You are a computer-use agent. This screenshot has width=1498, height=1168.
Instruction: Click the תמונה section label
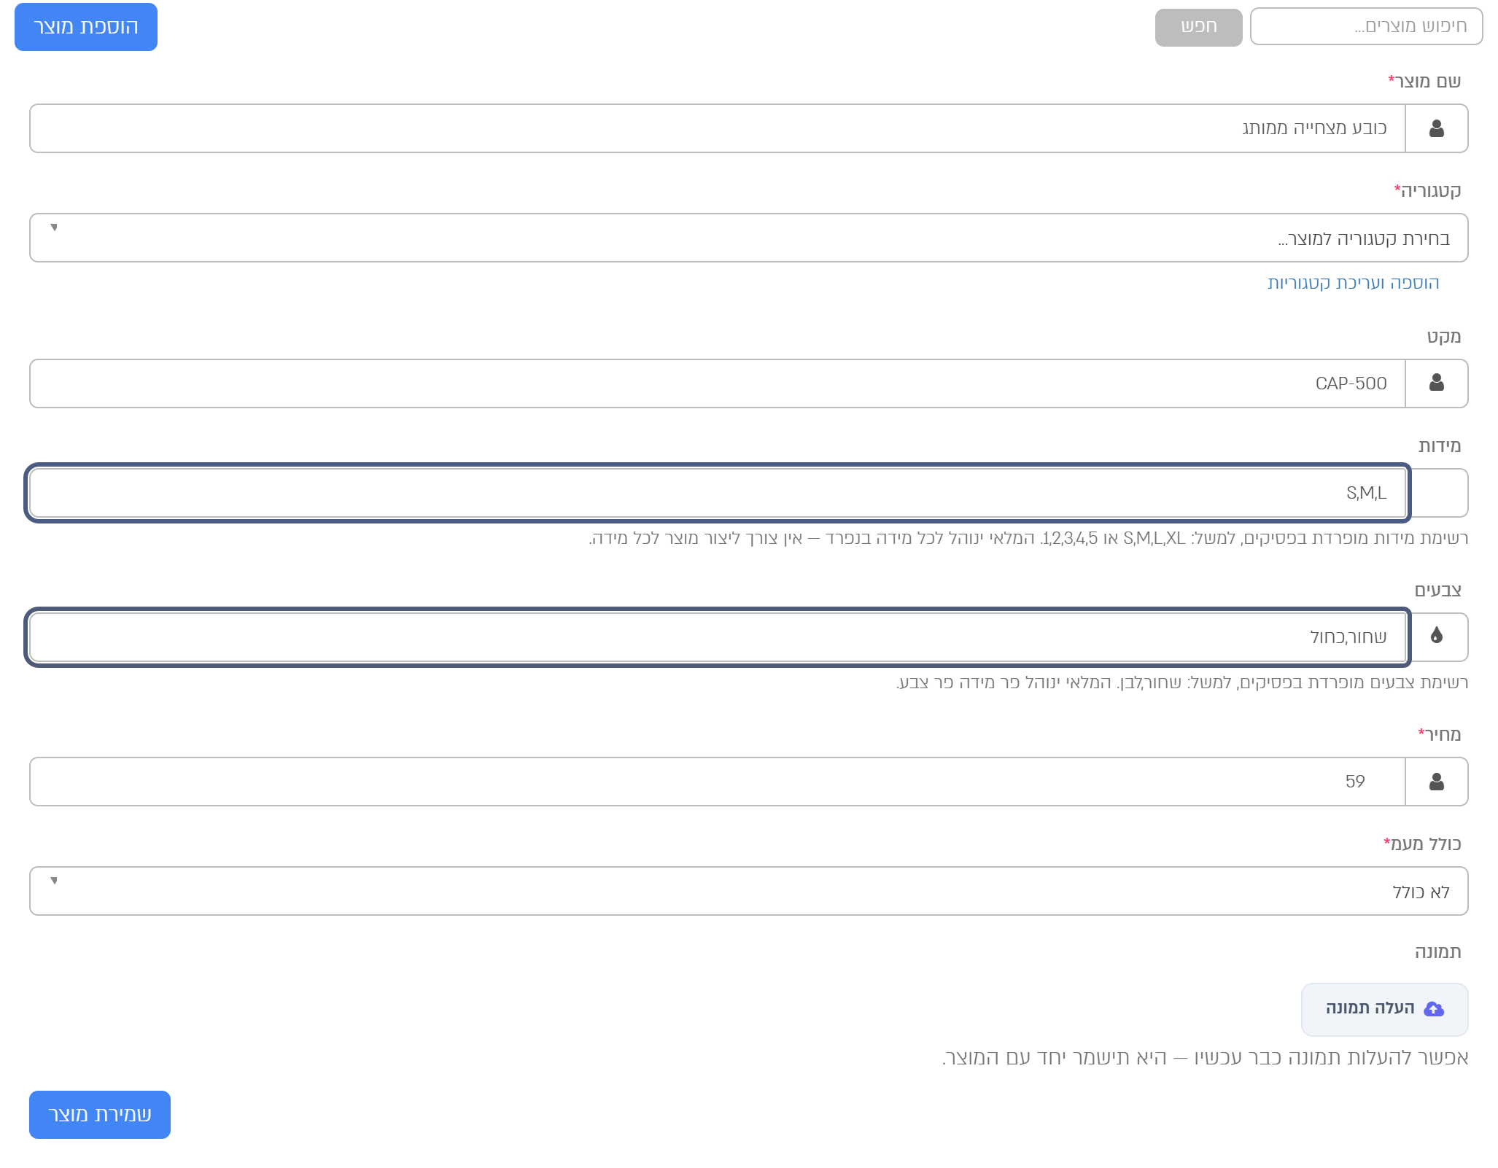(1437, 951)
